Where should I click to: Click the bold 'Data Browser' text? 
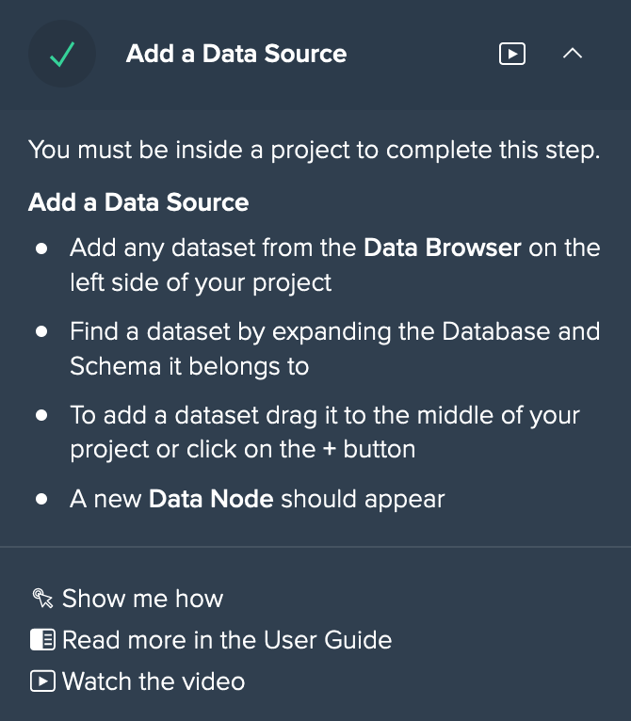[x=443, y=248]
